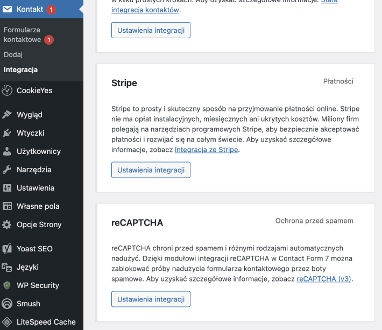Open the reCAPTCHA (v3) link
The height and width of the screenshot is (330, 382).
pyautogui.click(x=324, y=279)
